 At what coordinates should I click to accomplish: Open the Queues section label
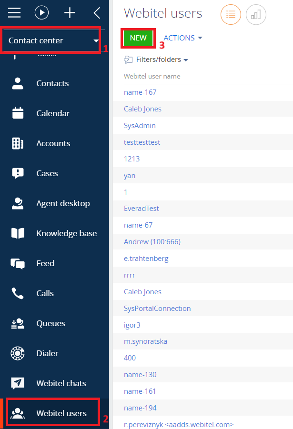point(51,323)
